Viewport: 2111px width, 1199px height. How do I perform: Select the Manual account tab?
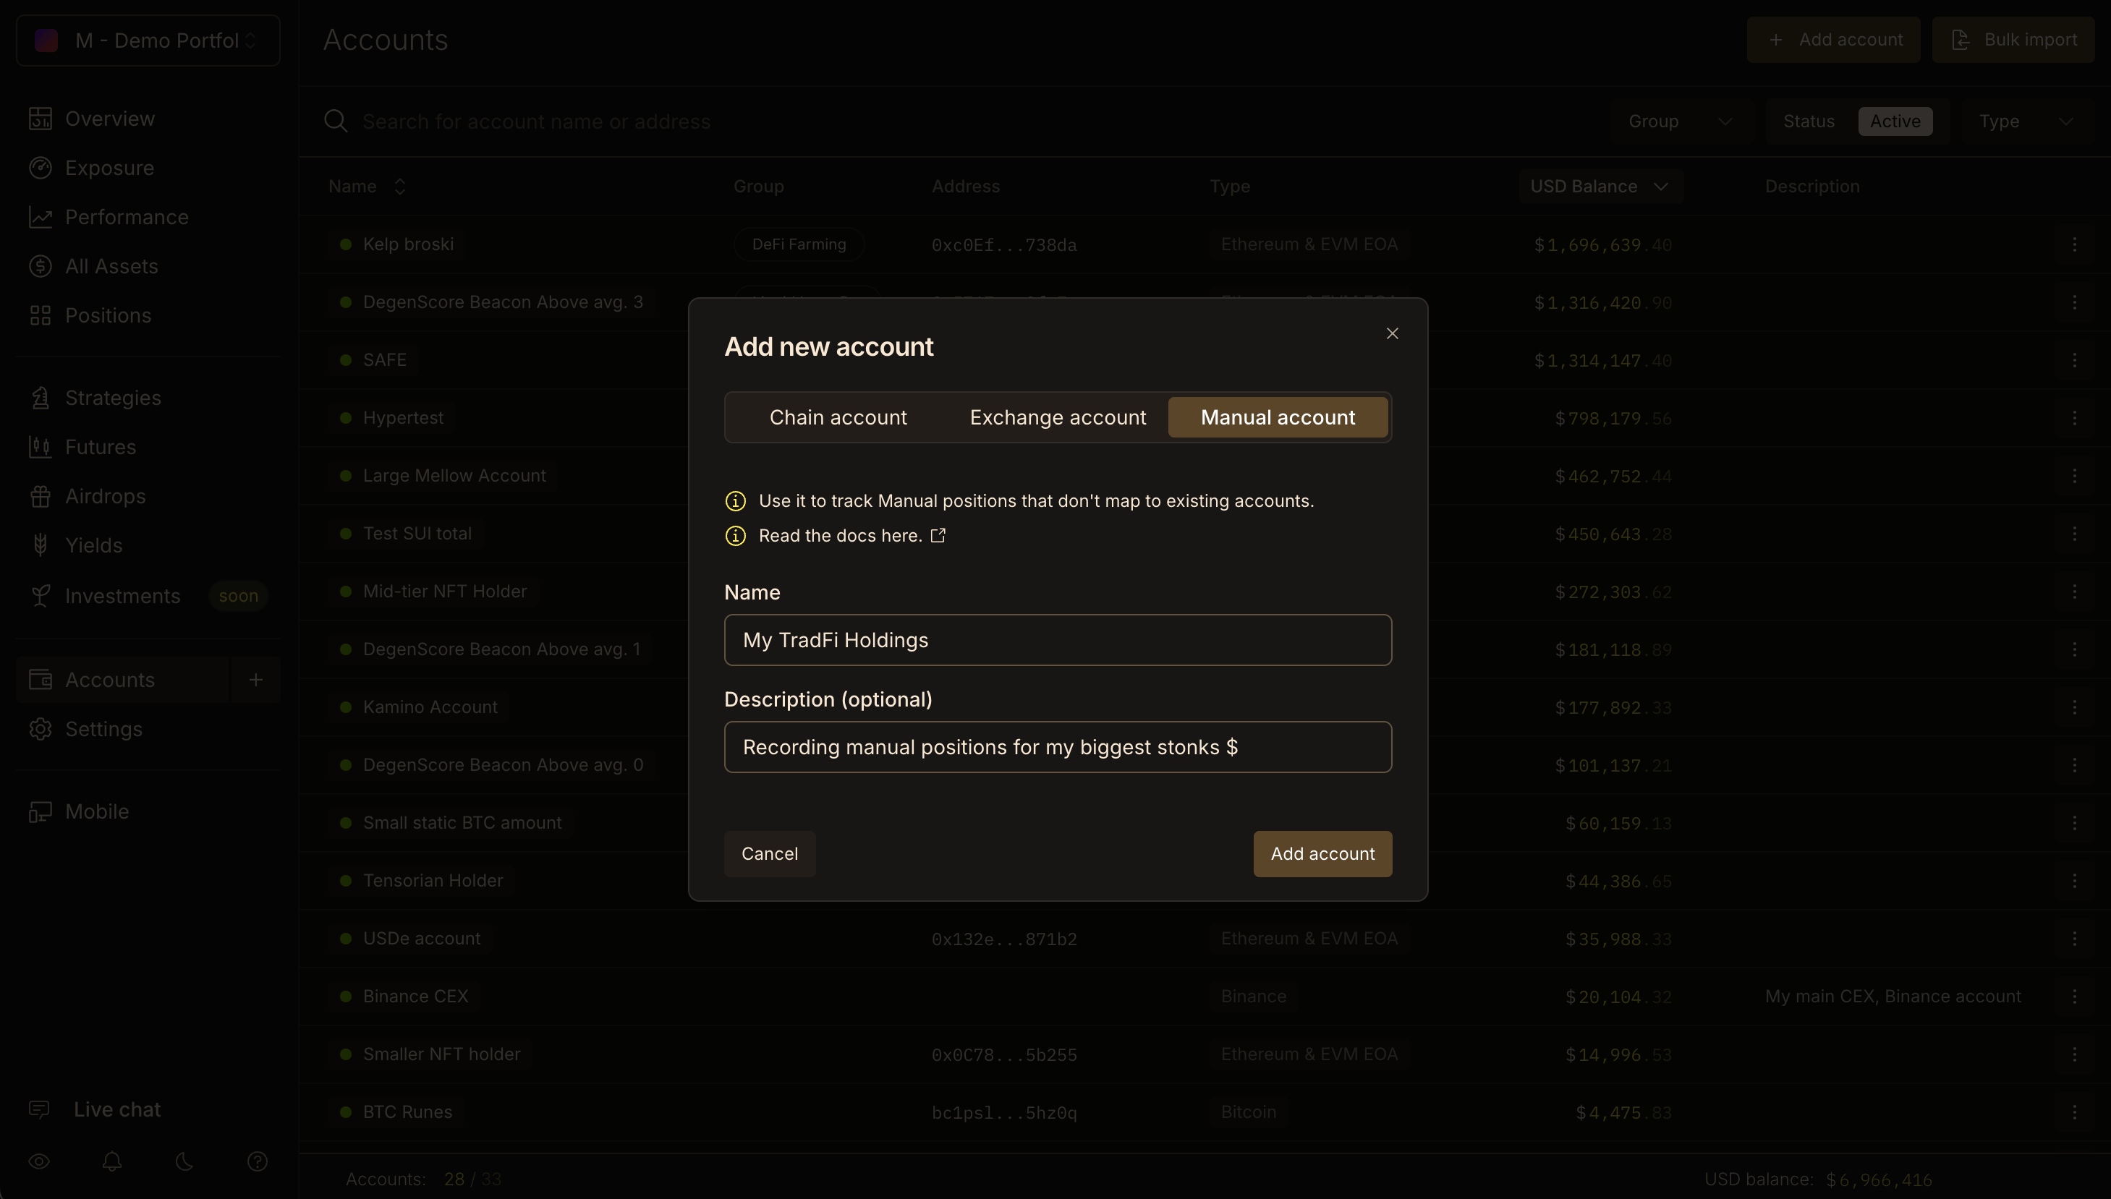coord(1278,417)
